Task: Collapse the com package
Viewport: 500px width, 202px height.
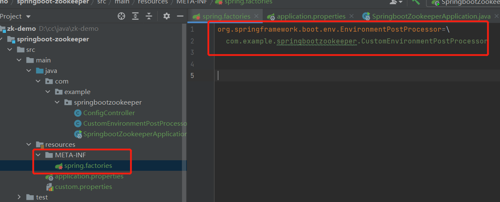Action: (x=38, y=81)
